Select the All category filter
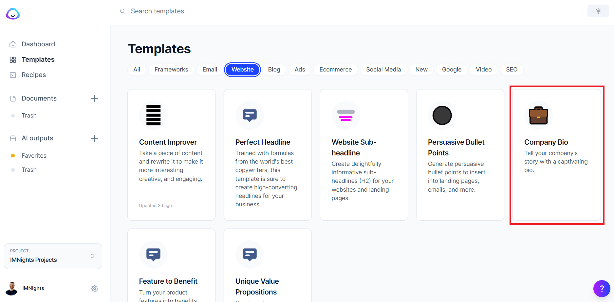The width and height of the screenshot is (614, 302). click(137, 70)
